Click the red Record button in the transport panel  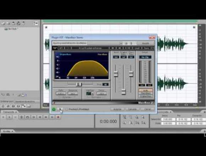pos(58,117)
